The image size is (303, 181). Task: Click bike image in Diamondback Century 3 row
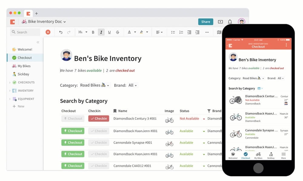[x=169, y=120]
